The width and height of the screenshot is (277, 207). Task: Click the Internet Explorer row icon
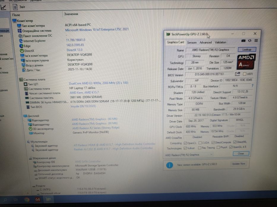[21, 41]
